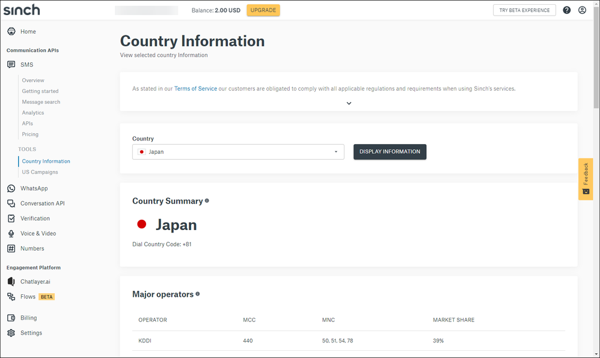Screen dimensions: 600x358
Task: Click the SMS label in sidebar
Action: pyautogui.click(x=27, y=65)
